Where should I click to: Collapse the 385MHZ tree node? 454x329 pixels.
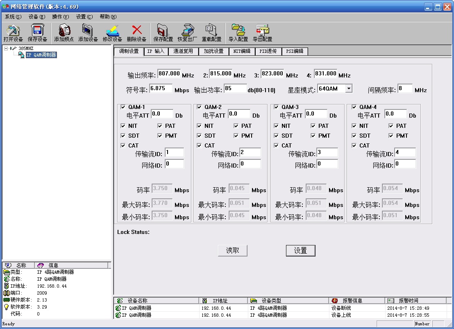tap(6, 48)
